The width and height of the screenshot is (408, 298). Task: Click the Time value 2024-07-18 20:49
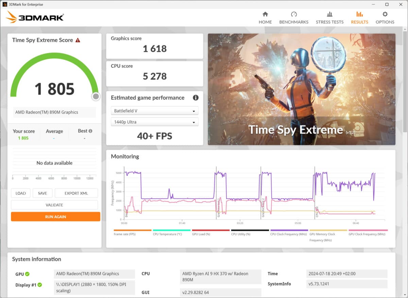point(347,274)
